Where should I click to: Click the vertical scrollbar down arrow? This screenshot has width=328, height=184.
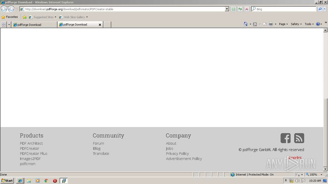325,169
